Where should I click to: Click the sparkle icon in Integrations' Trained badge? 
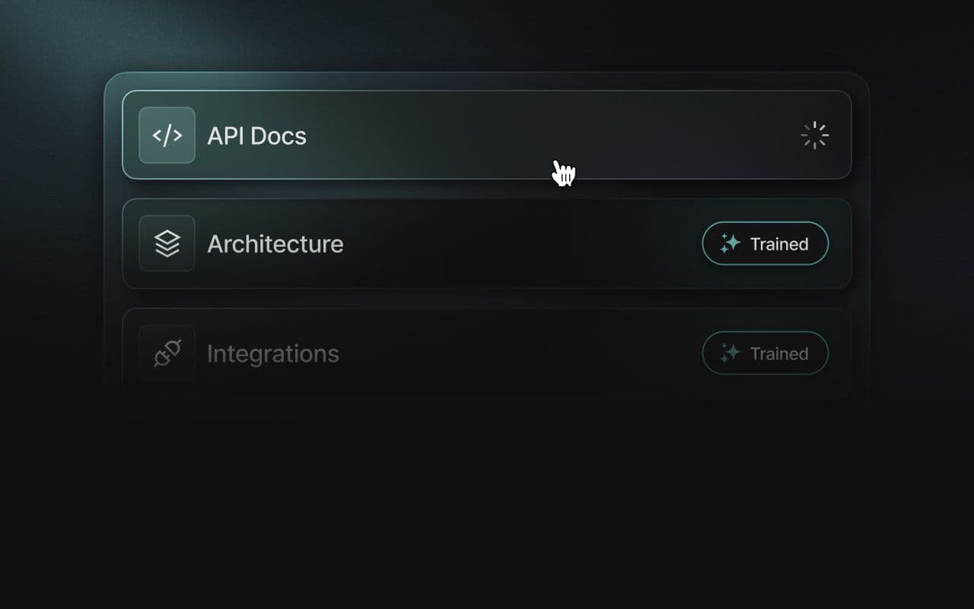(730, 353)
